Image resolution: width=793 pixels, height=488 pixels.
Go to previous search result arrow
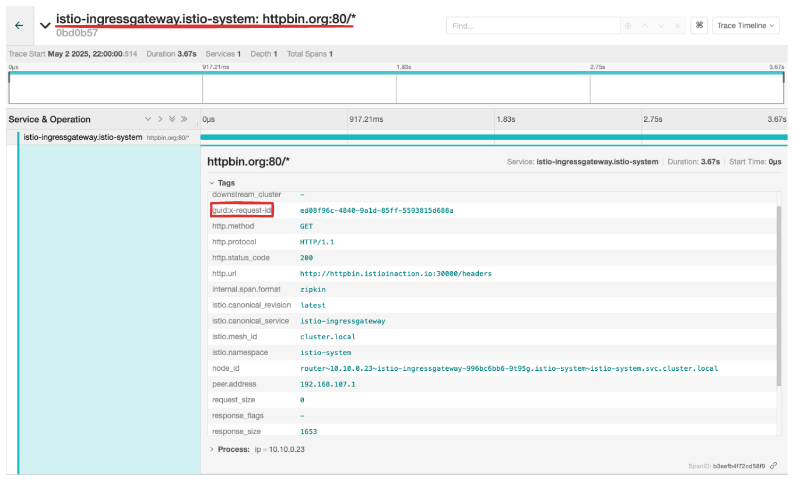pos(645,26)
